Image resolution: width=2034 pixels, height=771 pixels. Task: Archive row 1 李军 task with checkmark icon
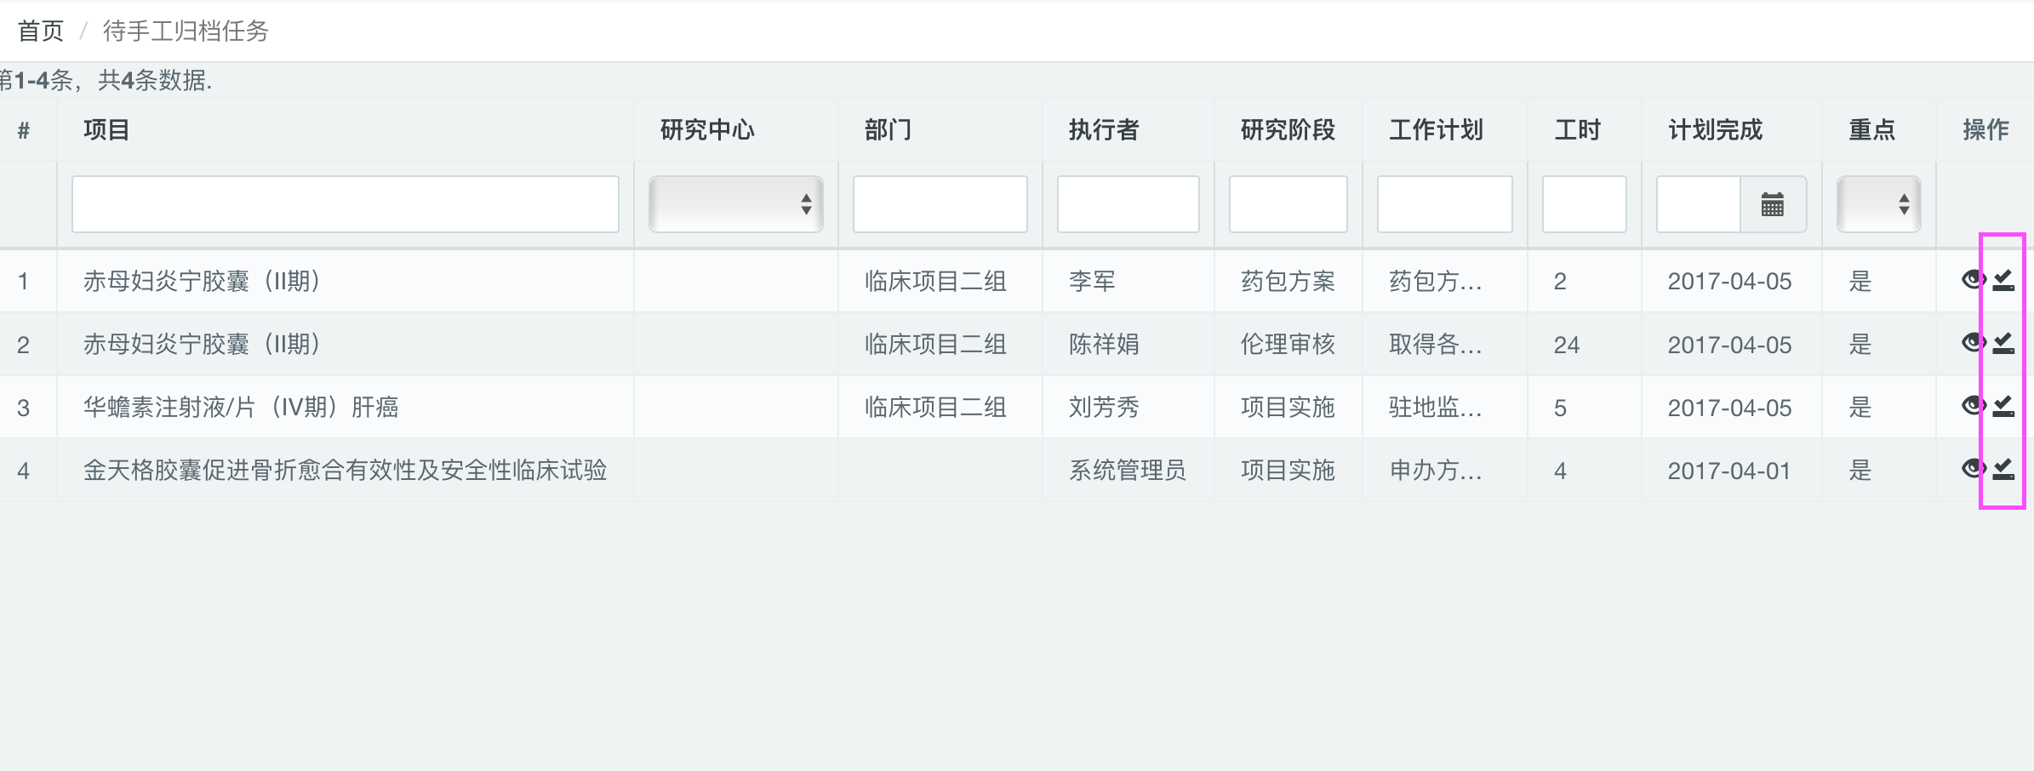coord(2003,279)
